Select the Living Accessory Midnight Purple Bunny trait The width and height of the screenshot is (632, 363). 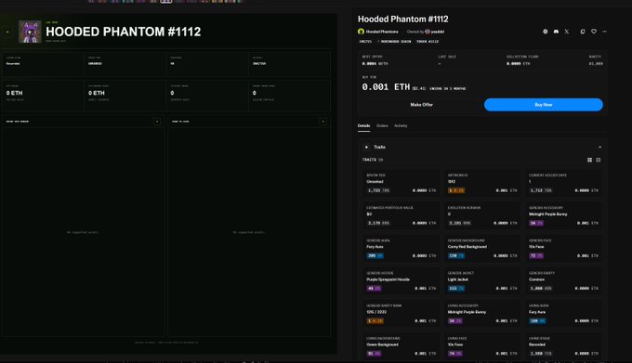click(x=482, y=314)
